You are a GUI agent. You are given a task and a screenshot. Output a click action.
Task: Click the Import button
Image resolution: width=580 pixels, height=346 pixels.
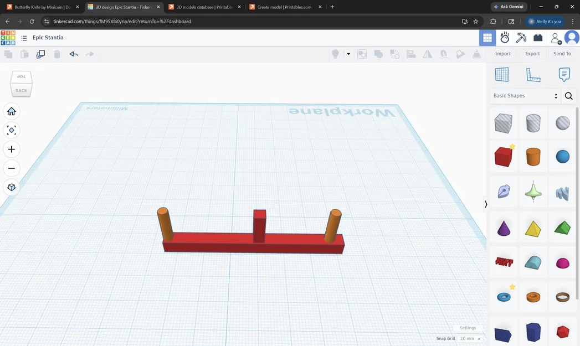[502, 54]
